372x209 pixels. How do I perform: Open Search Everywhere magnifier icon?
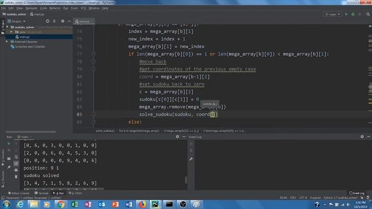[368, 14]
